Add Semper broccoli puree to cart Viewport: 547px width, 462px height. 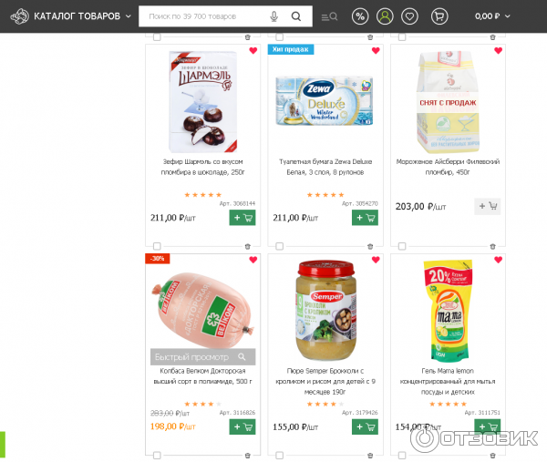coord(365,426)
